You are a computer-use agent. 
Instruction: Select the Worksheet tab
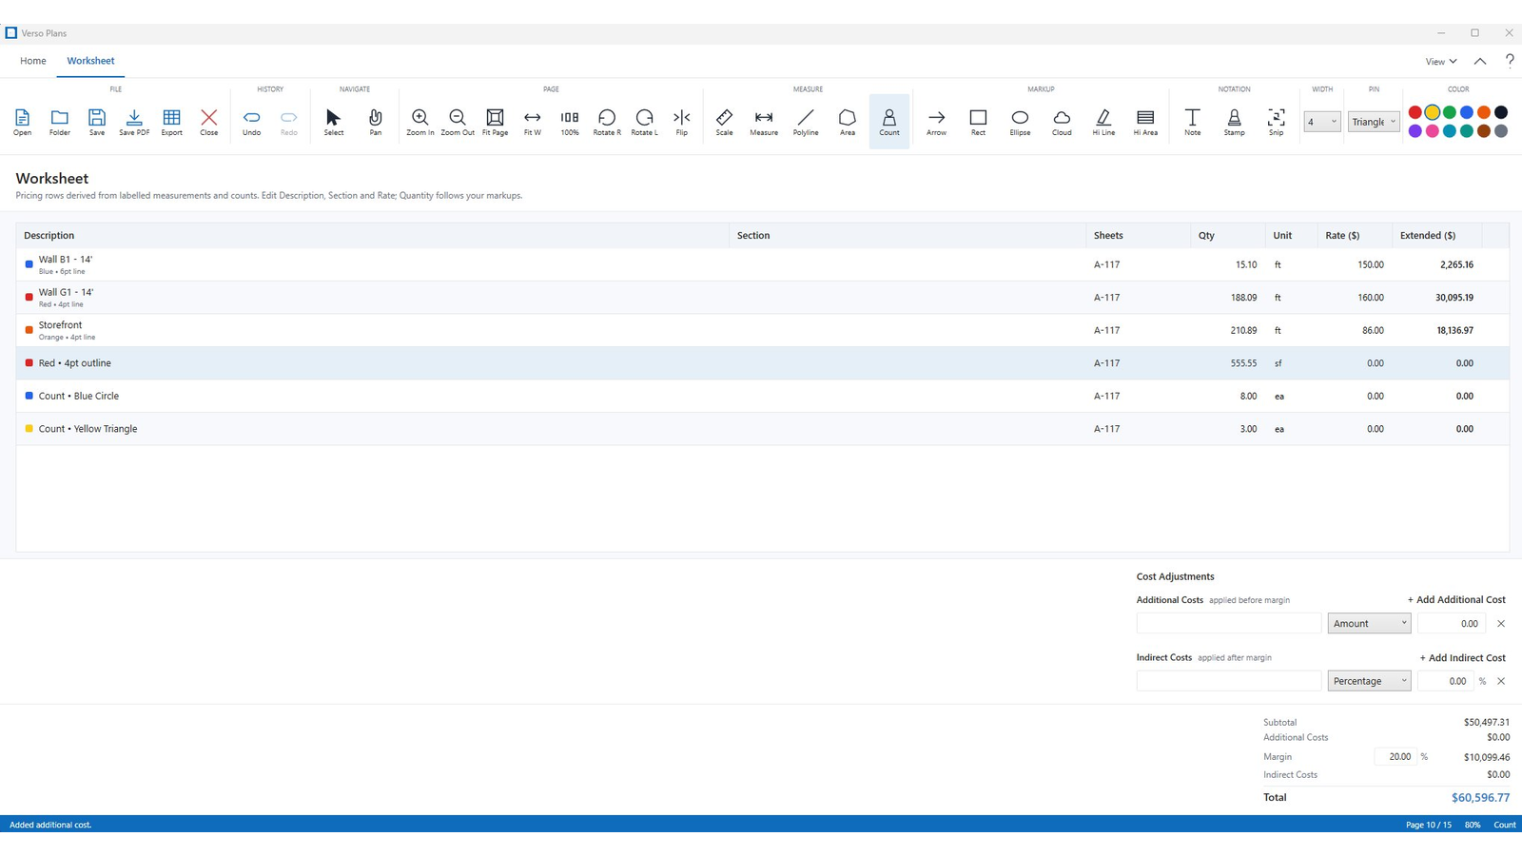click(90, 61)
